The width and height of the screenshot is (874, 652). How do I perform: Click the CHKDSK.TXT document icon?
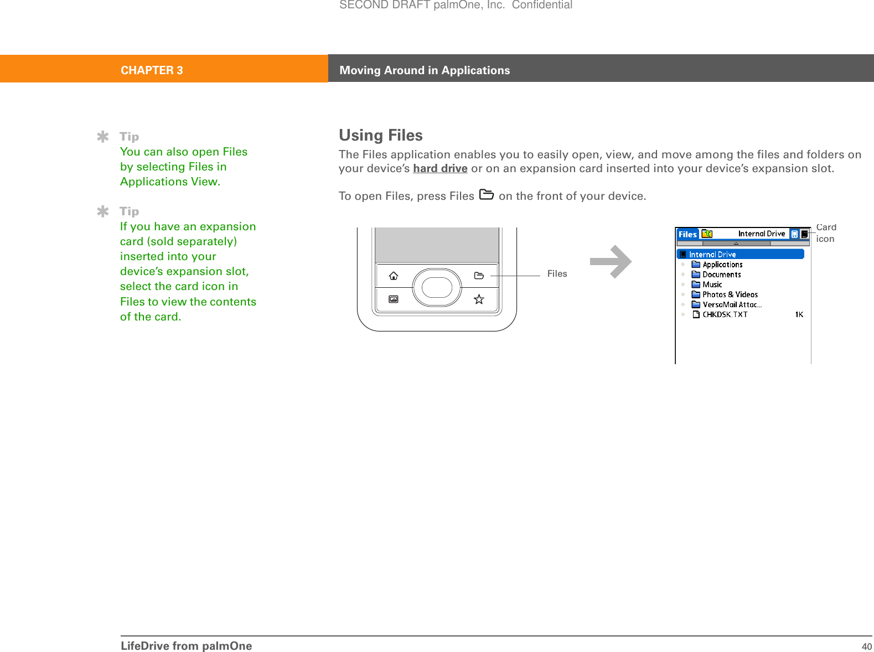point(696,314)
